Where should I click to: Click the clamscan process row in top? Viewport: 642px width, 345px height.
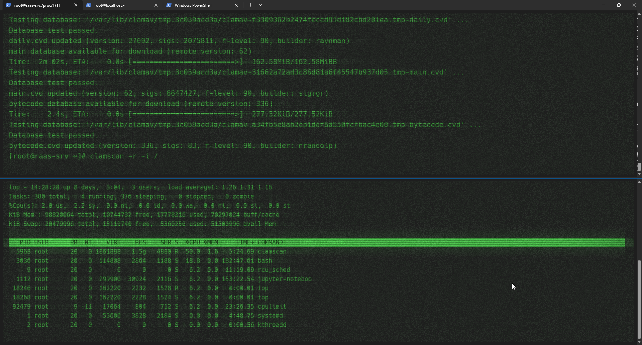click(150, 251)
